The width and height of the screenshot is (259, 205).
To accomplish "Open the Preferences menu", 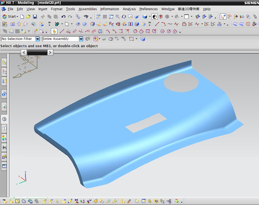I will coord(148,9).
